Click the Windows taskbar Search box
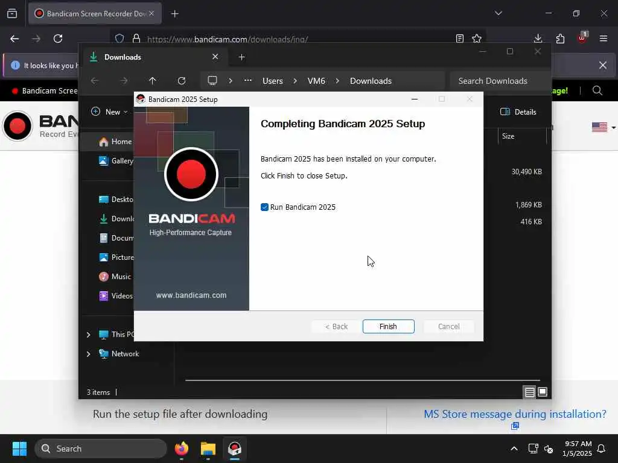The image size is (618, 463). tap(101, 449)
